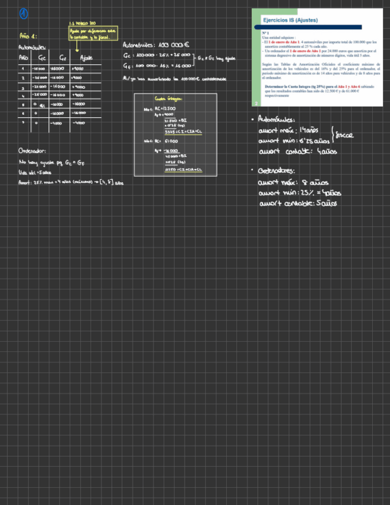Select the result "11250 = CI = CIA = CL"
This screenshot has height=505, width=390.
coord(183,169)
